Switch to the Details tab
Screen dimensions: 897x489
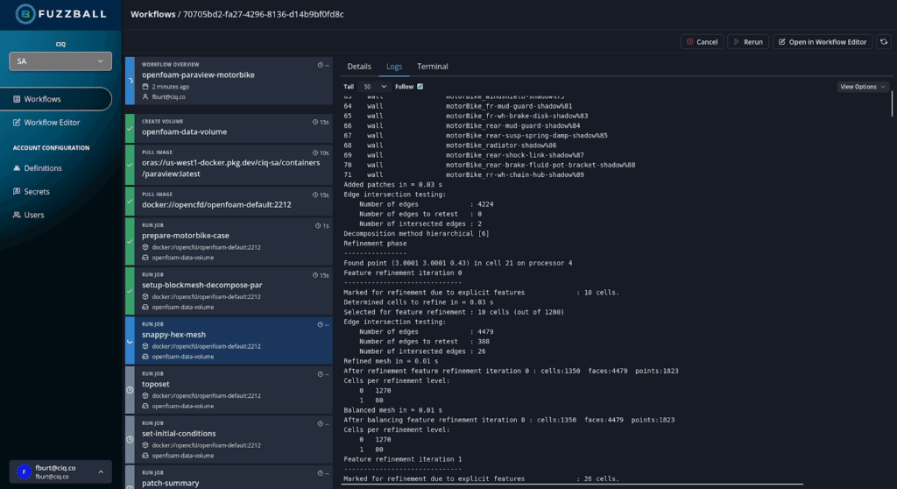point(359,67)
